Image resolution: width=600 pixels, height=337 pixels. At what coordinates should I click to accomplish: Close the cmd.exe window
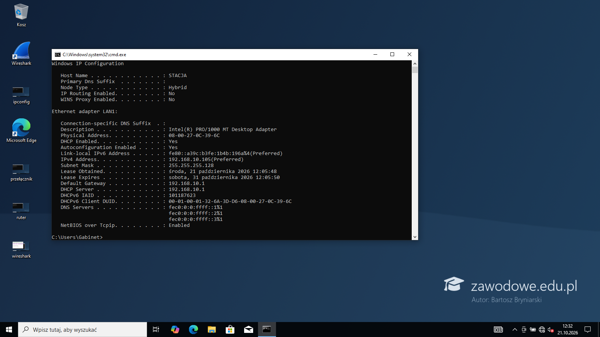409,55
